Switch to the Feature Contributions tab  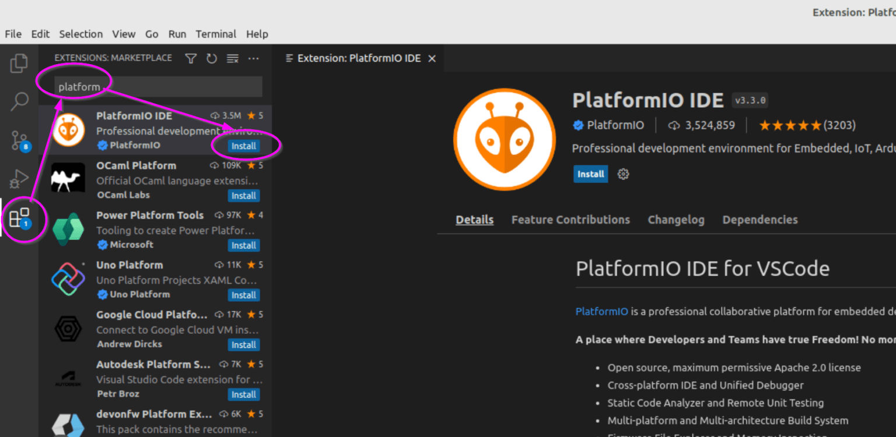point(570,220)
